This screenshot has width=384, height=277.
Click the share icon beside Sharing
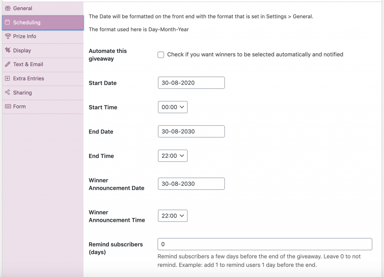[x=7, y=92]
